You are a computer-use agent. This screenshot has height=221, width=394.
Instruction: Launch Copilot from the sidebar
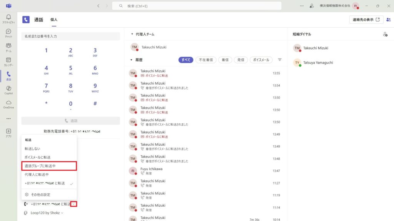click(x=8, y=90)
